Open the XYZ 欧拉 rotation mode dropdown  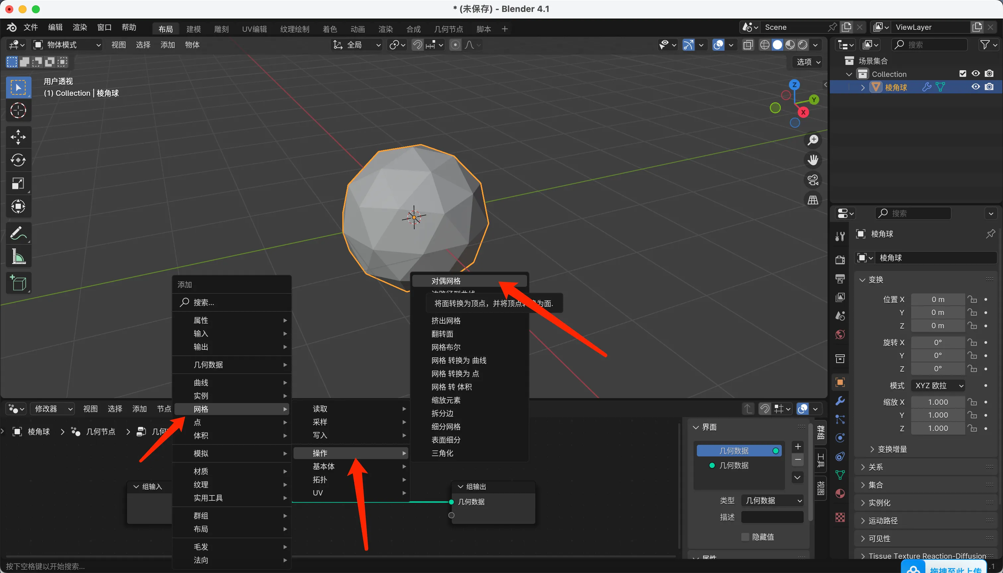938,386
